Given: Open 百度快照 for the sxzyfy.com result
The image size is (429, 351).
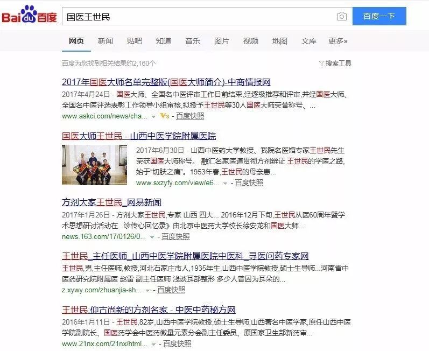Looking at the screenshot, I should coord(249,182).
